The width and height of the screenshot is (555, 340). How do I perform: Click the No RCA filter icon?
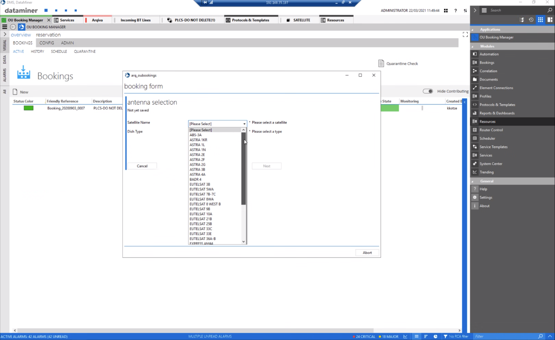pyautogui.click(x=445, y=337)
